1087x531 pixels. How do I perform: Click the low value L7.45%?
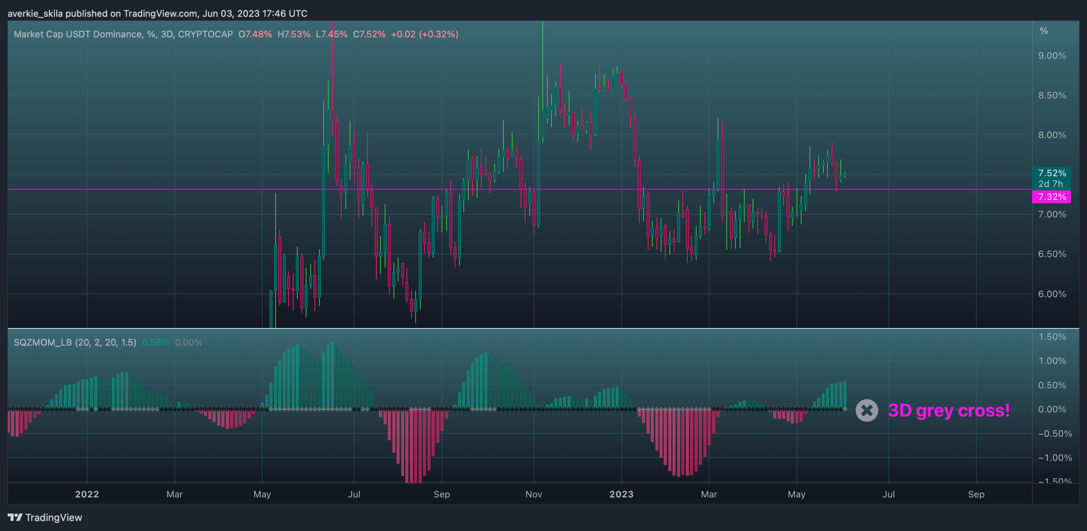(332, 34)
